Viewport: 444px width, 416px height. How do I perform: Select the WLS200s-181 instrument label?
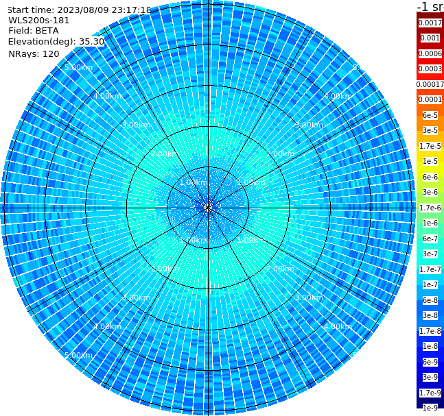[x=38, y=21]
